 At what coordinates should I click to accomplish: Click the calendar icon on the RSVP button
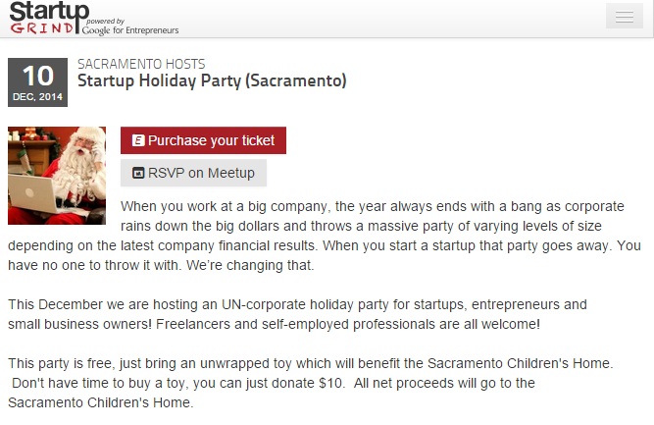click(138, 173)
